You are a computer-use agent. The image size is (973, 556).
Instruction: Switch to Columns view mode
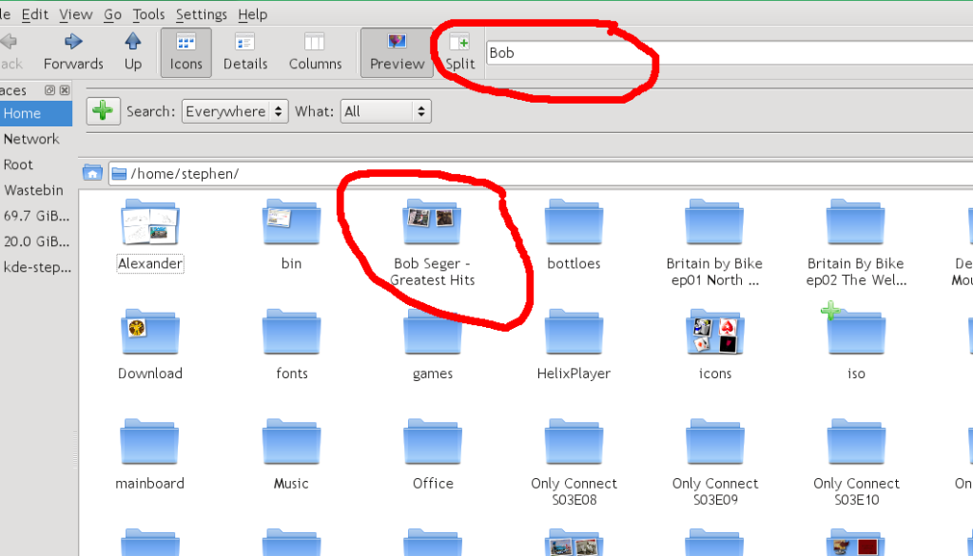315,52
